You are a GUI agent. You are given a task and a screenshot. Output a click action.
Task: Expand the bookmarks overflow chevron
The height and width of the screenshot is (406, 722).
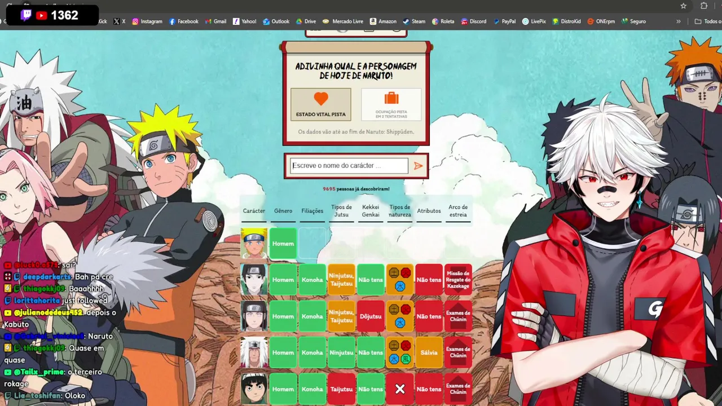(x=679, y=21)
